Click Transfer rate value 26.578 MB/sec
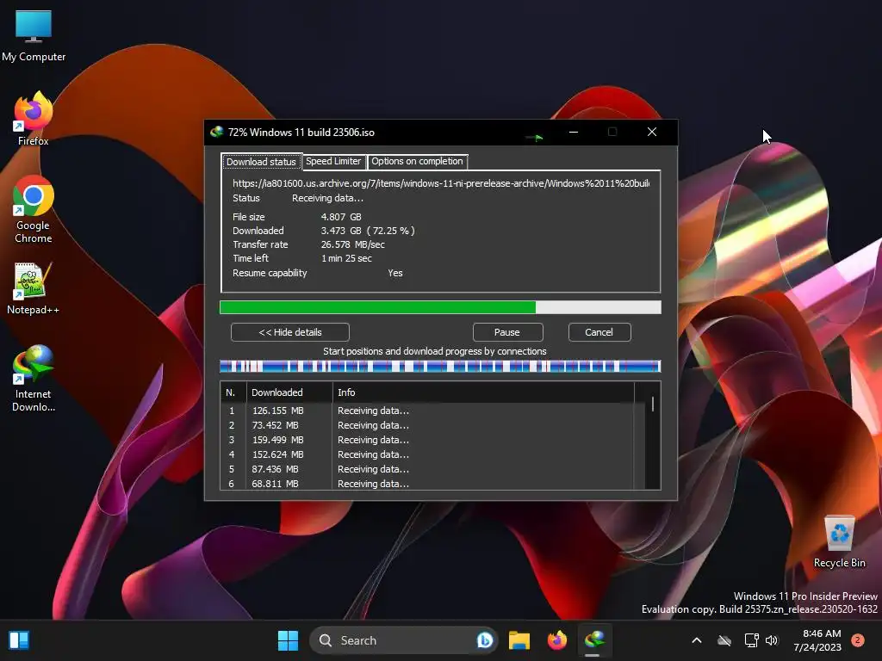 pos(352,244)
